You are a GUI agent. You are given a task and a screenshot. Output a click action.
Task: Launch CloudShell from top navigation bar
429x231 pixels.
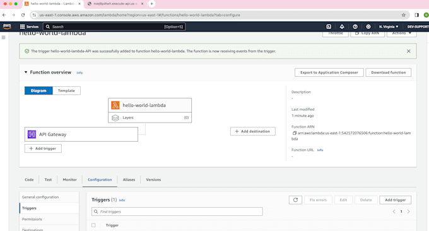pyautogui.click(x=329, y=26)
